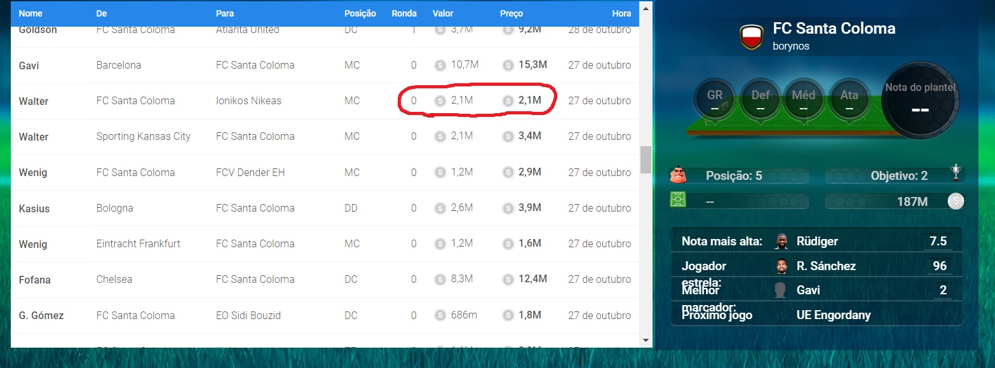
Task: Click the trophy icon beside Objetivo
Action: 956,173
